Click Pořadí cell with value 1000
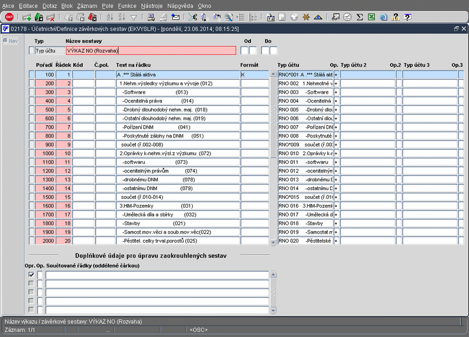This screenshot has height=337, width=469. pos(45,153)
